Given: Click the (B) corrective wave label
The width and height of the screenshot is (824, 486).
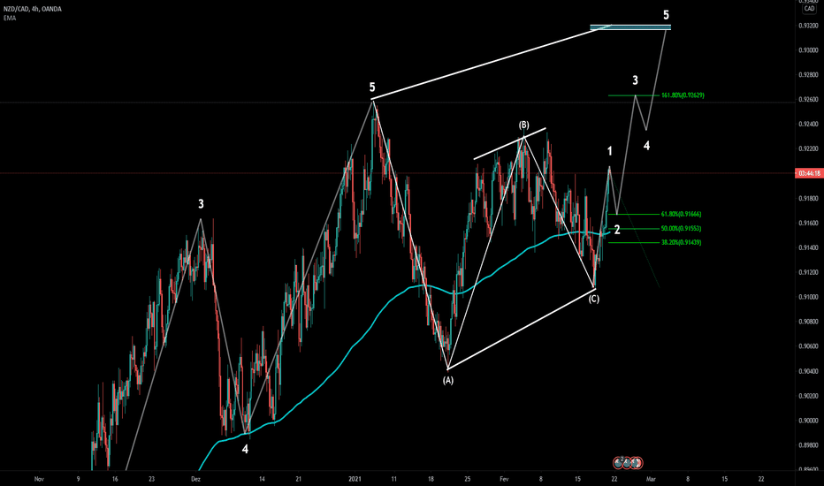Looking at the screenshot, I should pos(524,125).
